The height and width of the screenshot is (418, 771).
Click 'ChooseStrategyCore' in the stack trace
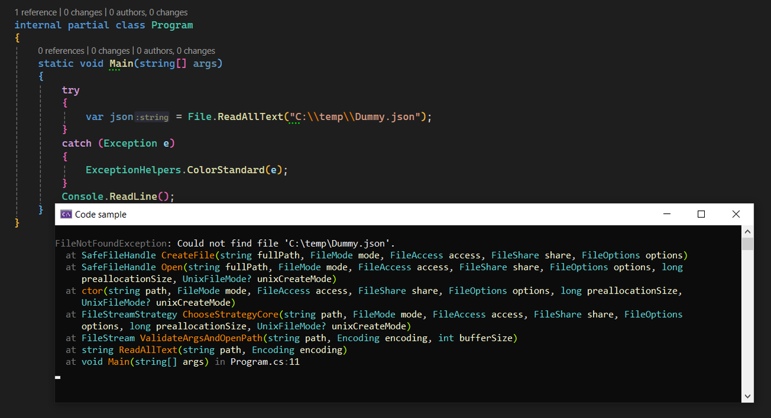pos(230,315)
